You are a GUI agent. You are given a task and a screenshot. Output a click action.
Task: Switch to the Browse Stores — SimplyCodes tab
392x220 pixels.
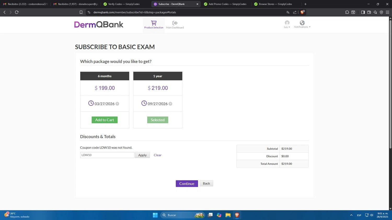click(275, 4)
